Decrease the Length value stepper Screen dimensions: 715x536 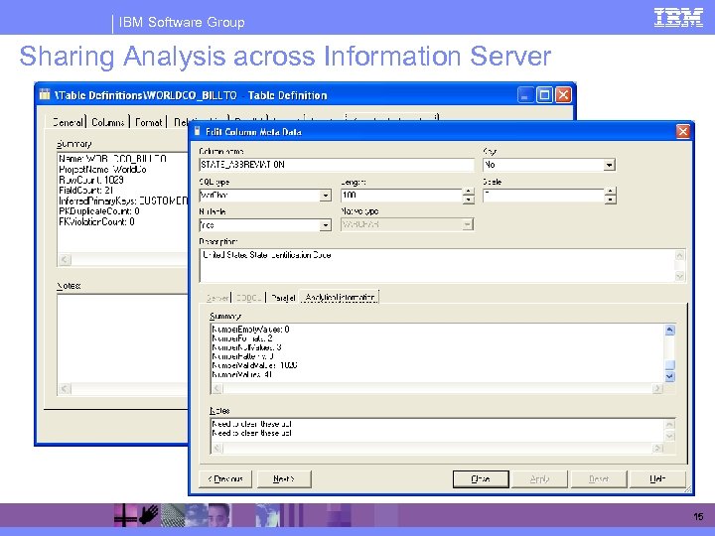(469, 200)
